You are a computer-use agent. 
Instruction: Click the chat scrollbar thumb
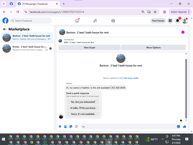click(186, 89)
